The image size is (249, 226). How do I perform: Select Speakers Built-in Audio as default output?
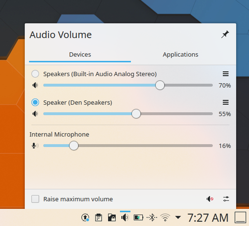[x=35, y=74]
